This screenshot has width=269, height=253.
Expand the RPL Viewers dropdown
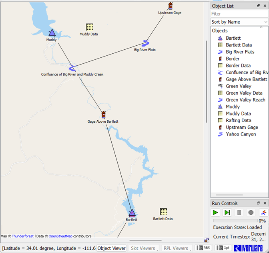(x=177, y=248)
